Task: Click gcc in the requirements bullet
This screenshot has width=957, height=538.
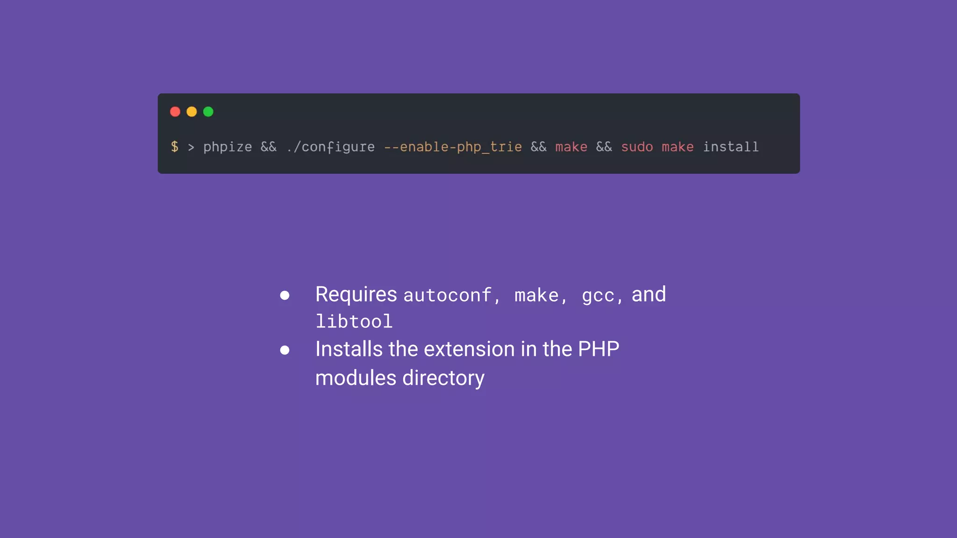Action: [598, 296]
